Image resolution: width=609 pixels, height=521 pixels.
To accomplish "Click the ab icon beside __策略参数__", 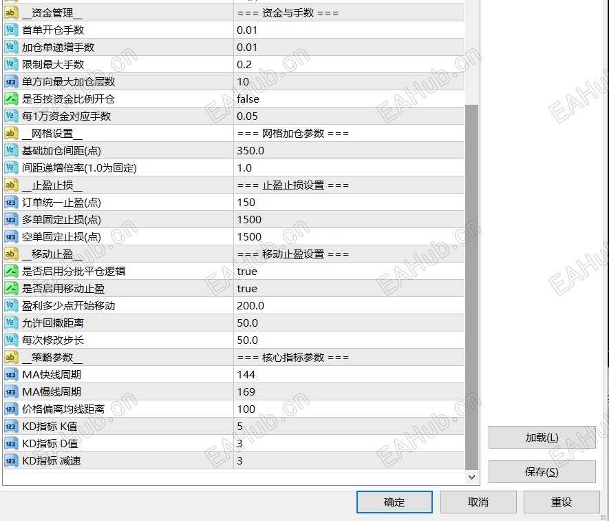I will pyautogui.click(x=10, y=357).
